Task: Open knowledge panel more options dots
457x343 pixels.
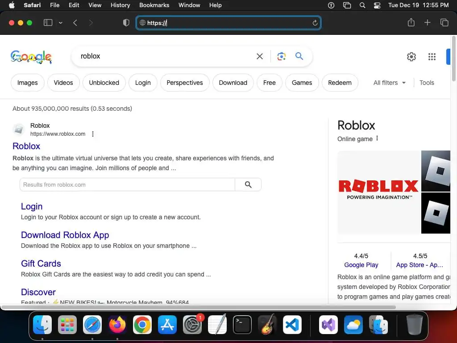Action: (x=377, y=138)
